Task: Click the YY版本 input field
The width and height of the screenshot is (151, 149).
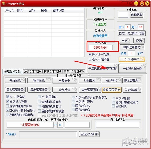Action: [123, 15]
